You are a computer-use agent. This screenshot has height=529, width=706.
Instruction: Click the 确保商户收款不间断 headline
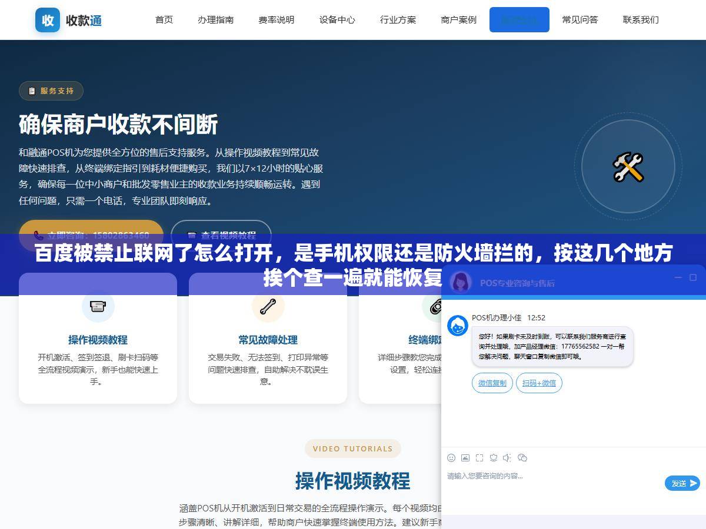(x=118, y=125)
